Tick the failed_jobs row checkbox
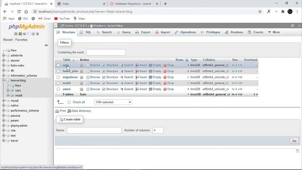Screen dimensions: 302x170 pyautogui.click(x=59, y=71)
